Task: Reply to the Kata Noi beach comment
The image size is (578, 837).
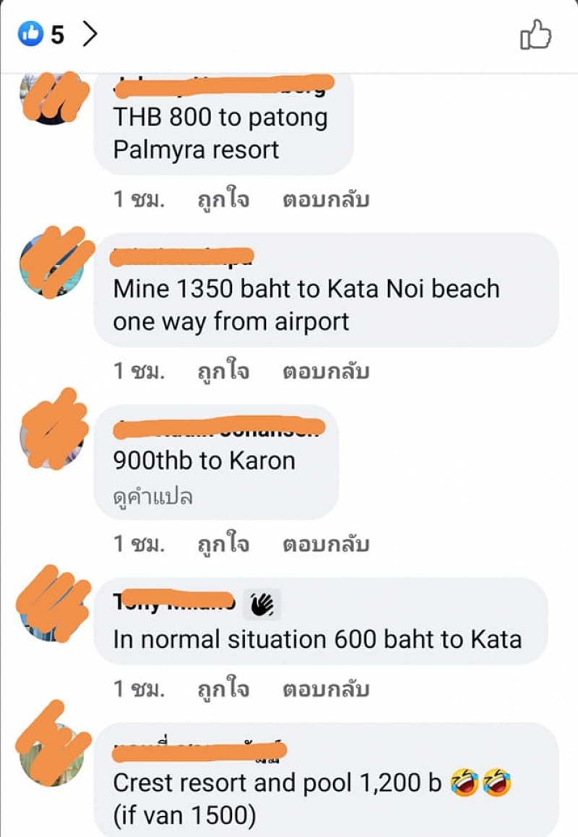Action: (x=326, y=371)
